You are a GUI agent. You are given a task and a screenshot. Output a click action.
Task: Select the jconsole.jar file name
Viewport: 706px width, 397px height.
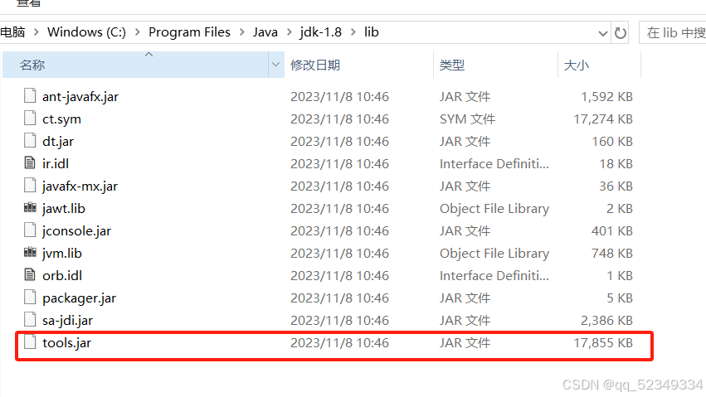pos(76,231)
